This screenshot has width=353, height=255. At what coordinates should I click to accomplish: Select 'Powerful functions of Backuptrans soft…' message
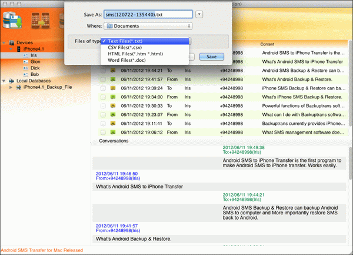point(303,106)
